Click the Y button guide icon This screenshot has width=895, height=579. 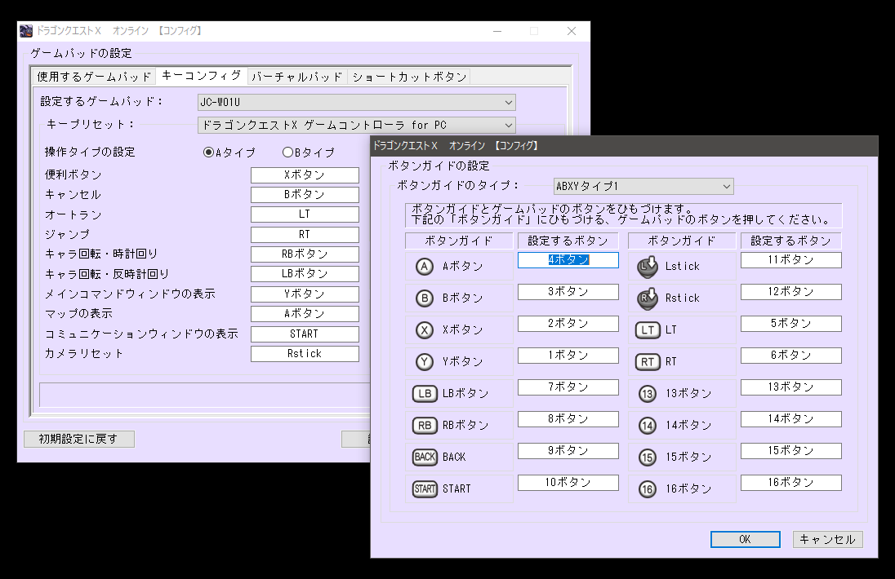click(x=425, y=361)
